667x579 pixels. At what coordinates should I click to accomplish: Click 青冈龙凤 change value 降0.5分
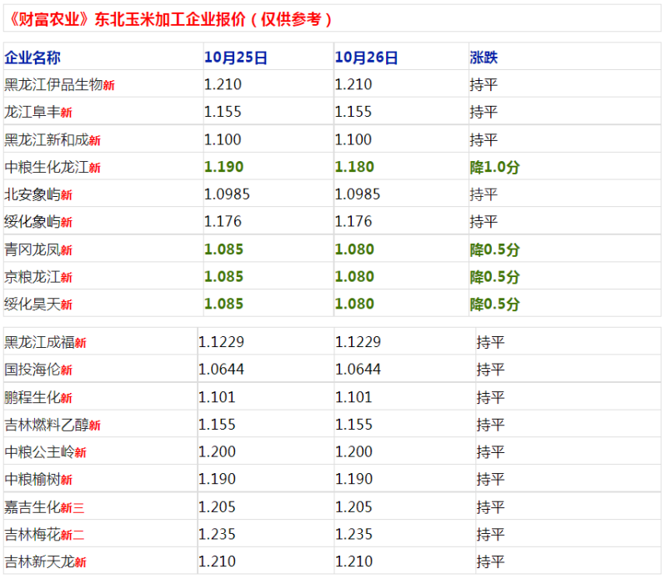494,249
